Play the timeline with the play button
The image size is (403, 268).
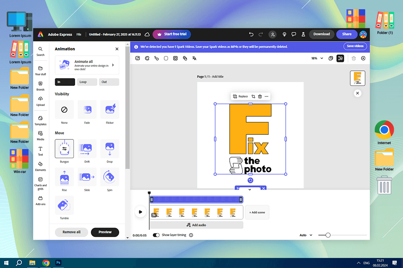tap(140, 212)
